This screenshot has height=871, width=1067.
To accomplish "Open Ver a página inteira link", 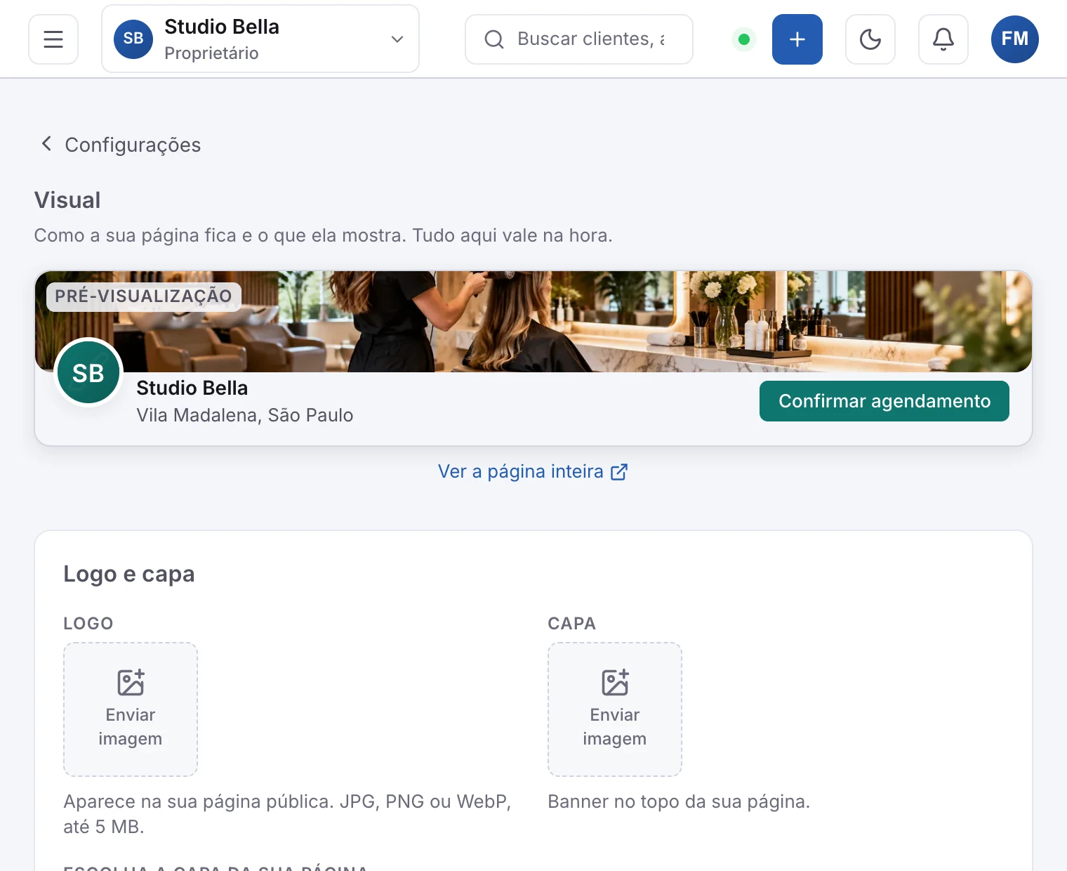I will [x=533, y=471].
